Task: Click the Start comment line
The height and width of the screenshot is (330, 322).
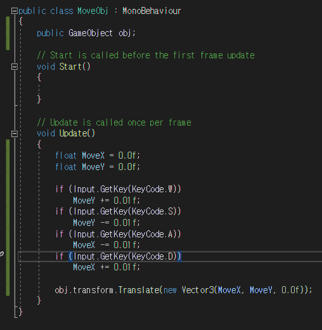Action: (x=146, y=55)
